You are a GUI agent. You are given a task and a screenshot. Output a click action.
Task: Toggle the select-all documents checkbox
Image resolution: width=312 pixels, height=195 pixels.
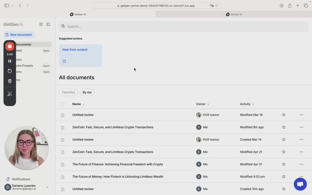point(63,104)
